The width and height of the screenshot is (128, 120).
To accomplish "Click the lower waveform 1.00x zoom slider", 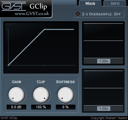I will [104, 109].
